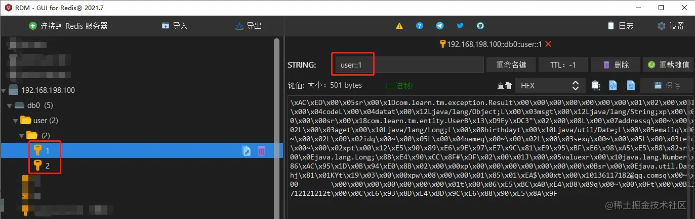Click 删除 delete key button
Image resolution: width=695 pixels, height=219 pixels.
point(616,65)
